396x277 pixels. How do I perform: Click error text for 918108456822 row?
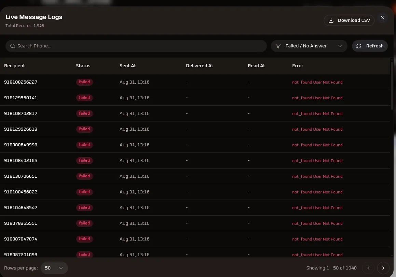click(x=317, y=192)
